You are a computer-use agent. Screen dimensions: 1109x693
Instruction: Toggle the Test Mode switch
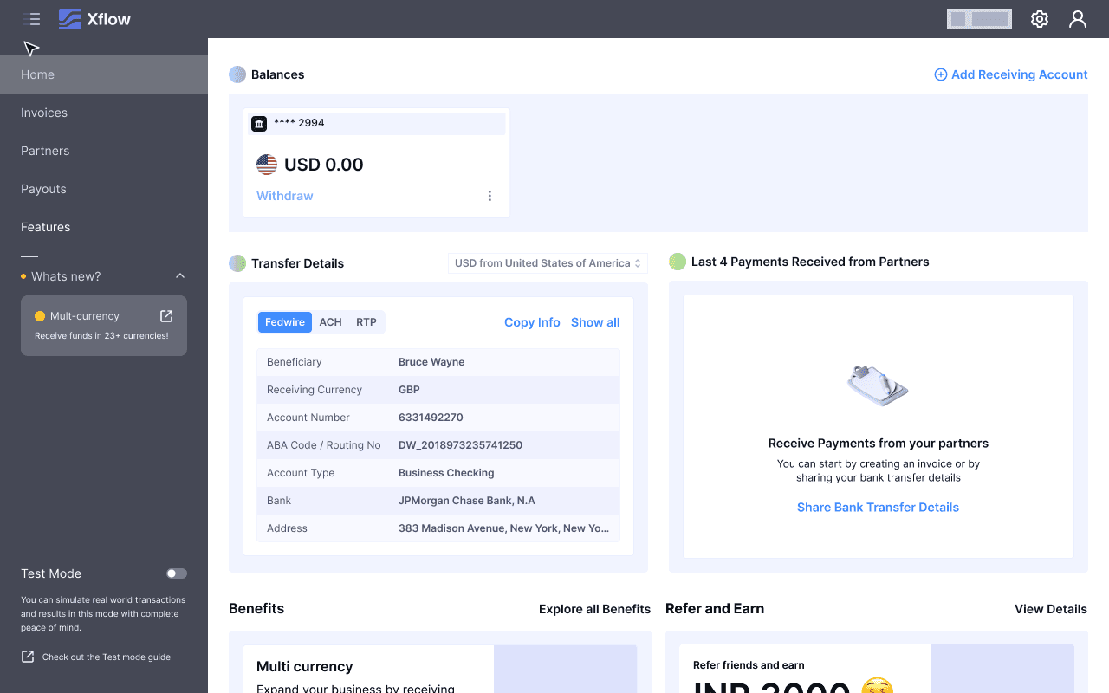[x=177, y=573]
